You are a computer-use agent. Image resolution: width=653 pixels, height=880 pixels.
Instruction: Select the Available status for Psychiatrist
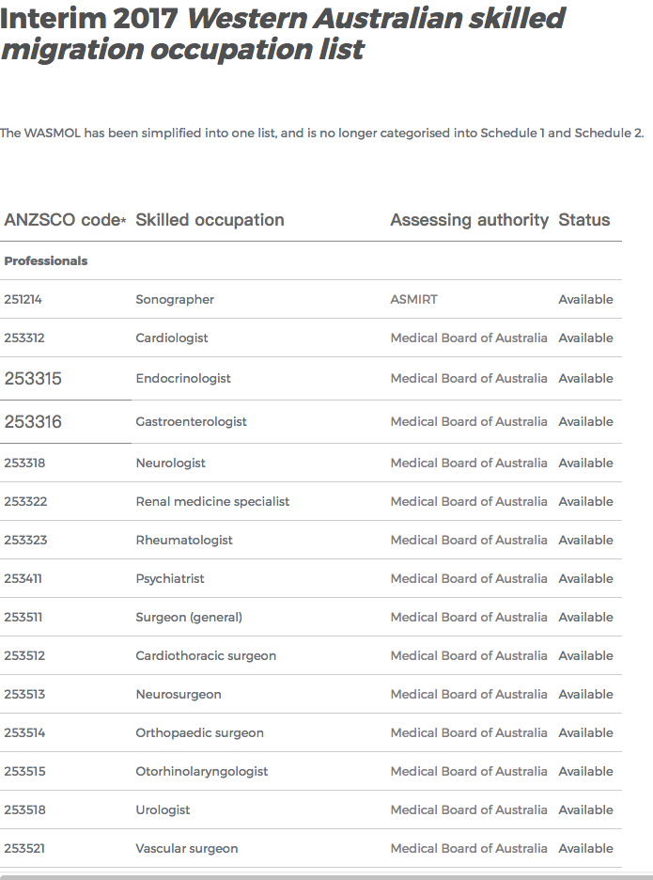pos(585,579)
